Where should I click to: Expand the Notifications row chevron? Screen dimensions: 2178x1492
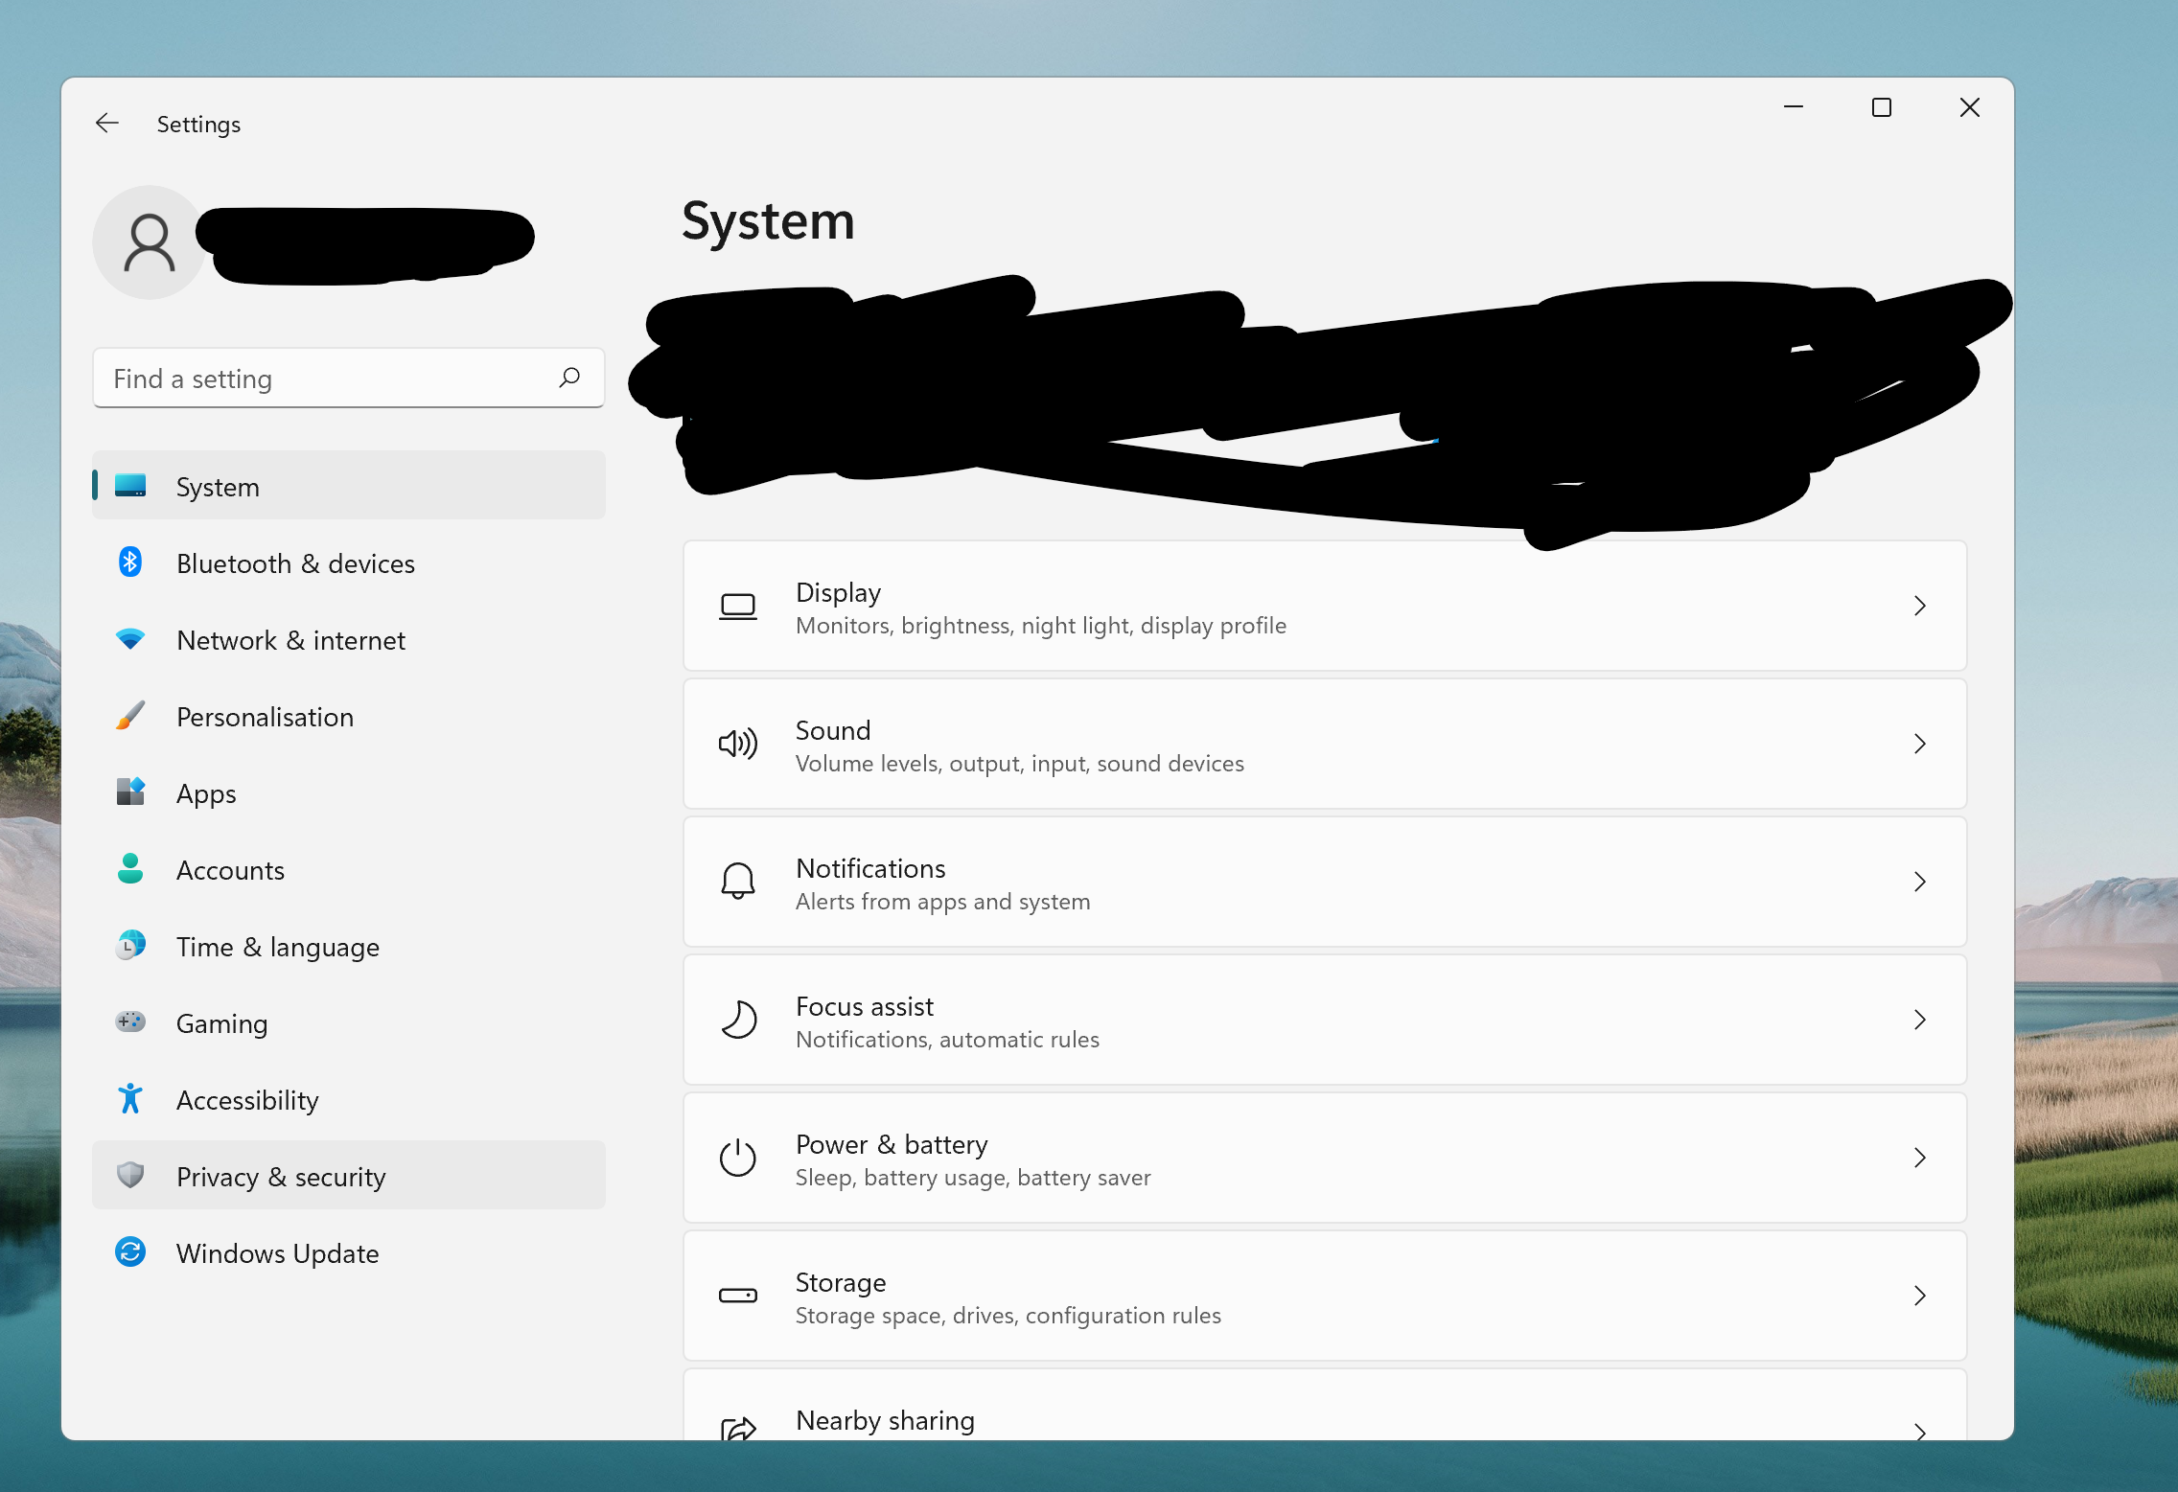[x=1919, y=882]
